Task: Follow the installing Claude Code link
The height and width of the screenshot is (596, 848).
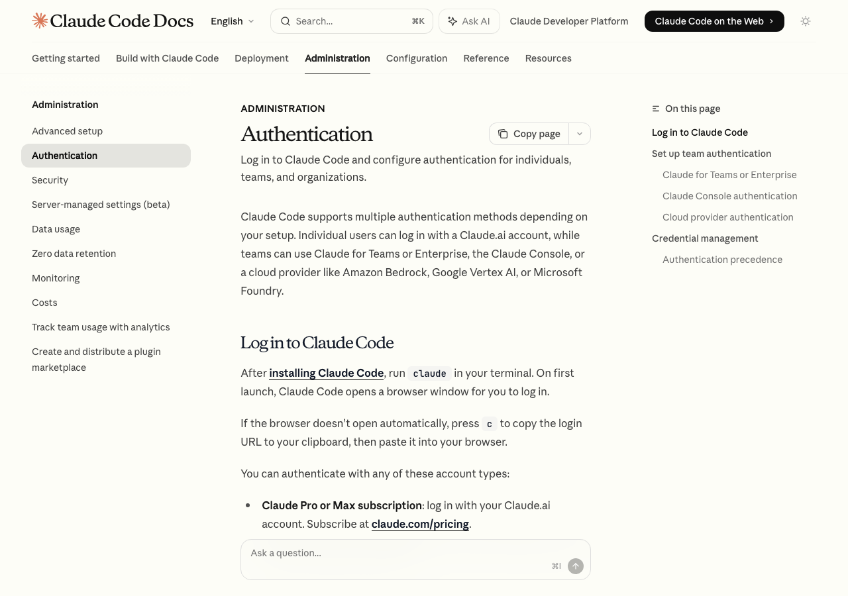Action: [326, 373]
